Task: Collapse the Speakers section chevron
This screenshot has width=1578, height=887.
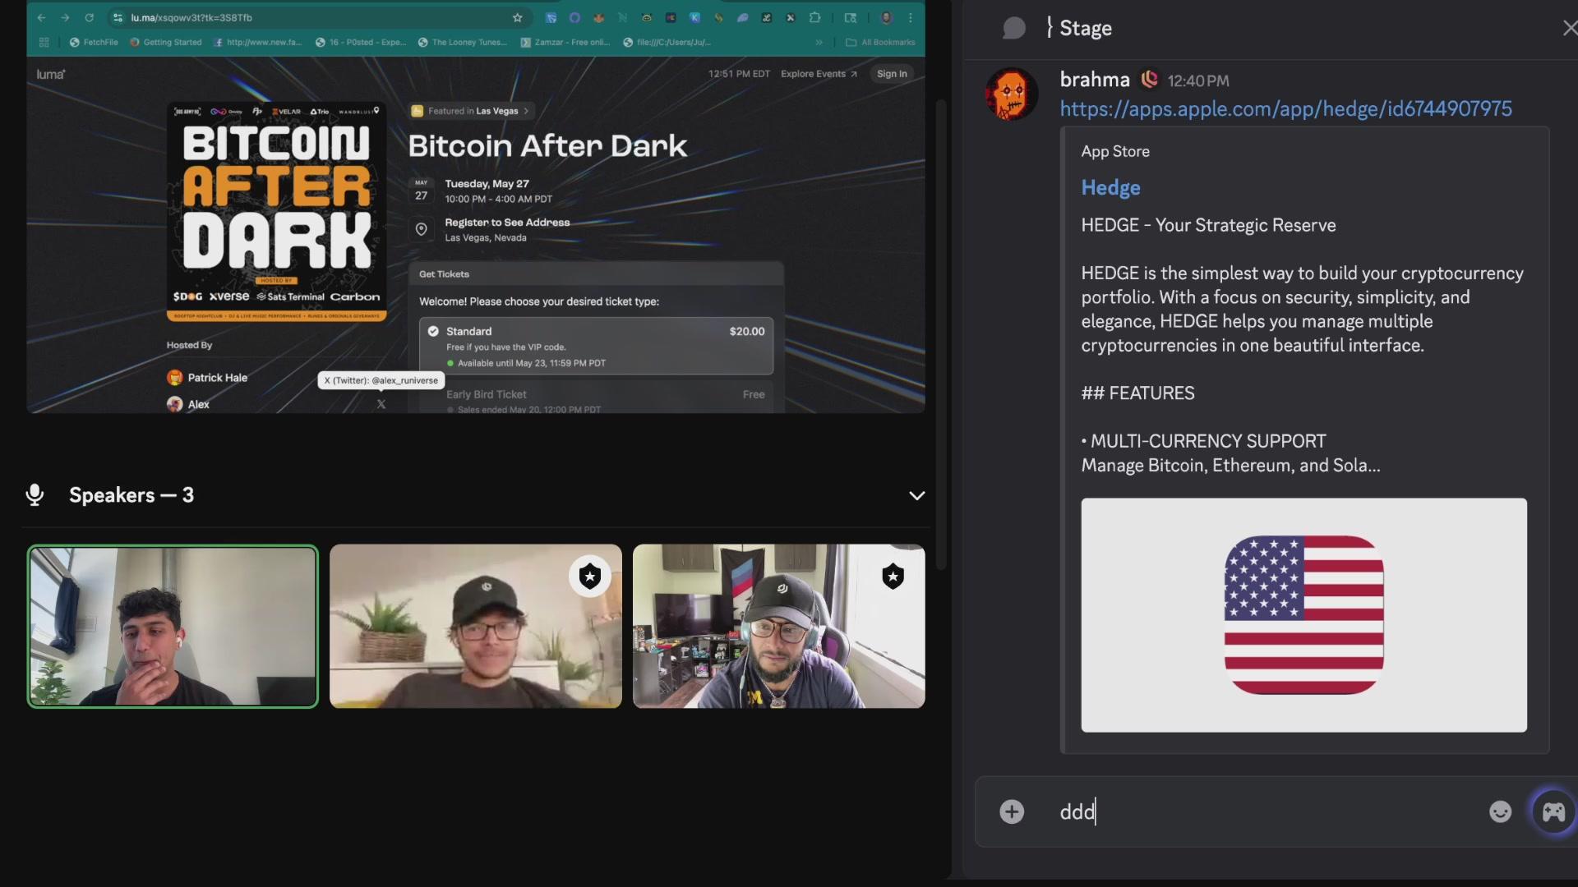Action: [916, 495]
